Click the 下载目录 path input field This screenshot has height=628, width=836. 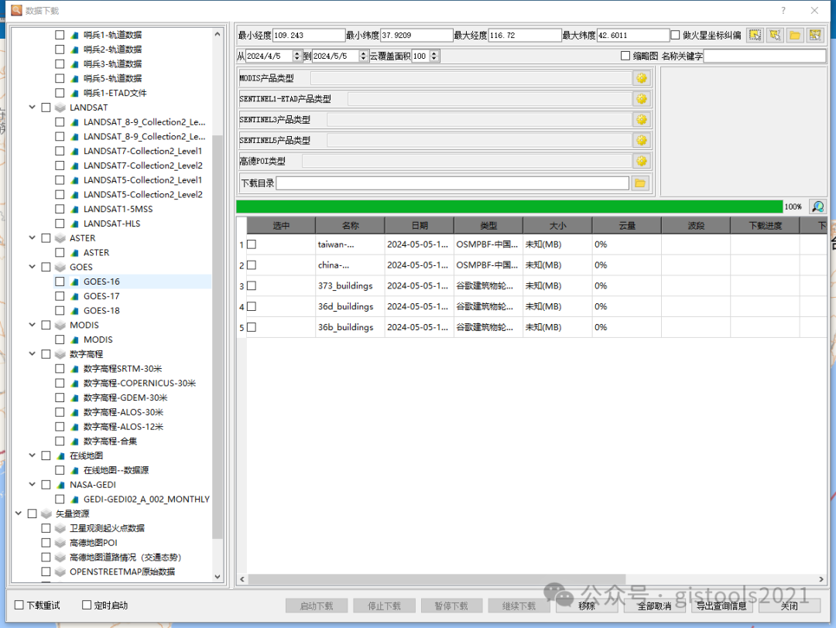[x=453, y=183]
